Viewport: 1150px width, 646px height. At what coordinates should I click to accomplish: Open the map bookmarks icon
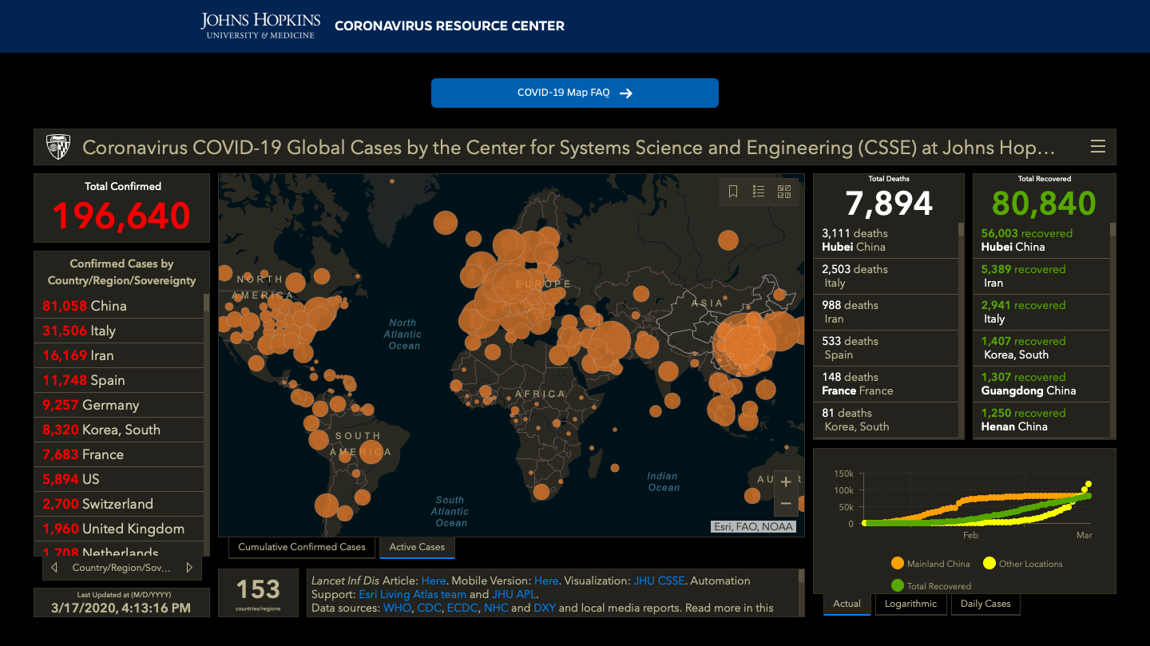[733, 192]
